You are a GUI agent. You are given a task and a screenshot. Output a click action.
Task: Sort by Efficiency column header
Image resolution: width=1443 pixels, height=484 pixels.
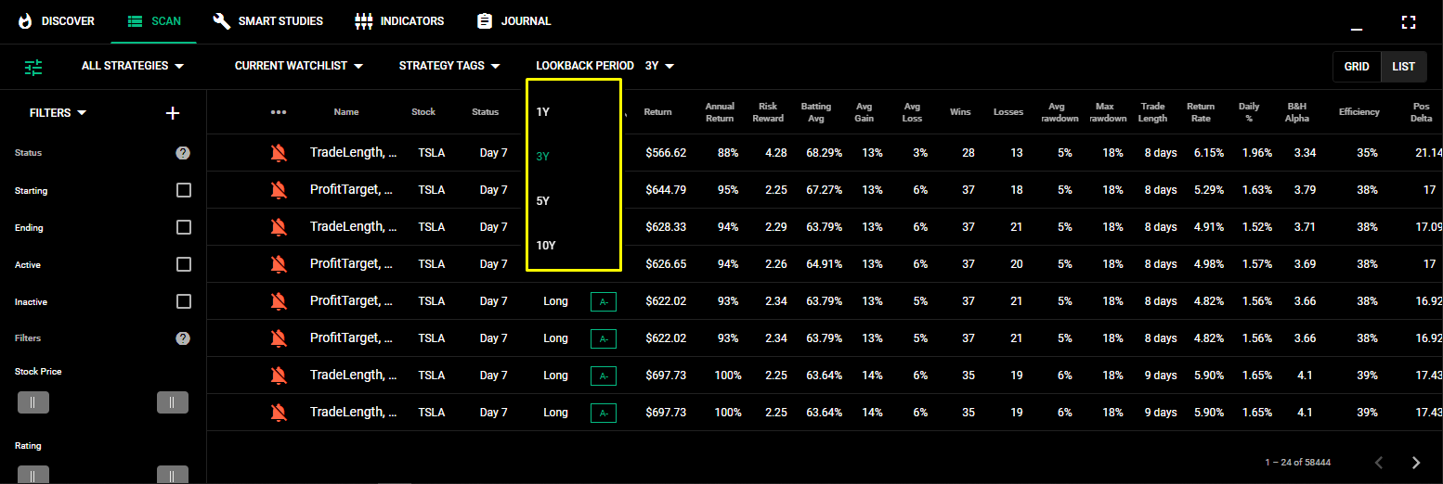tap(1358, 112)
